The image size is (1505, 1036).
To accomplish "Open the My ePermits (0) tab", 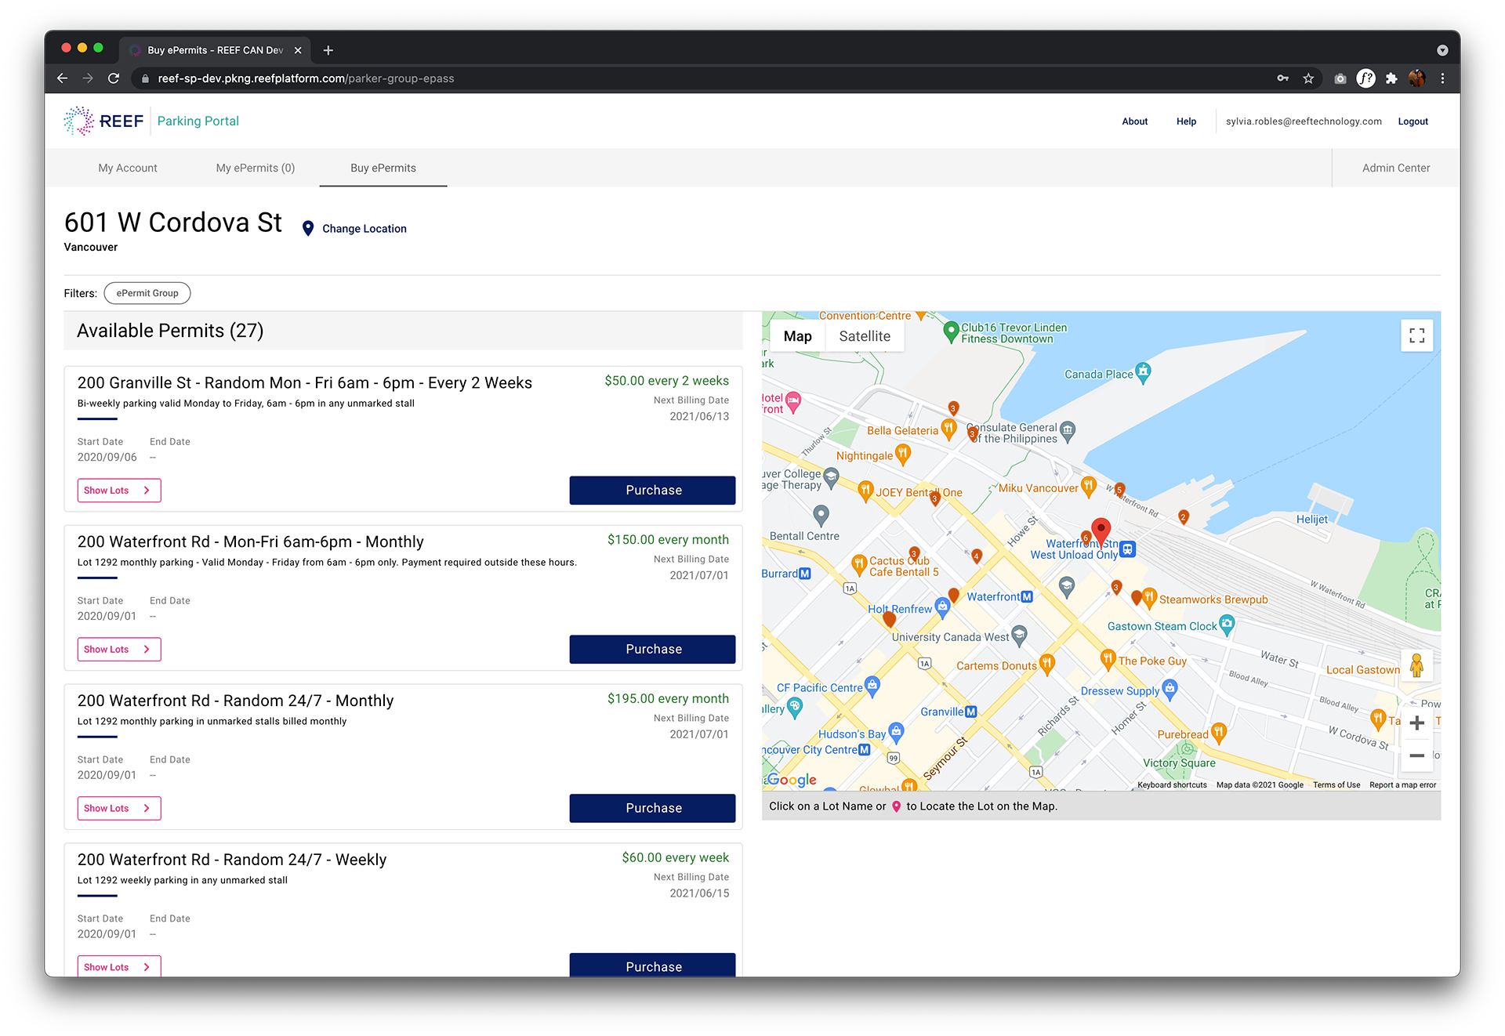I will [x=256, y=168].
